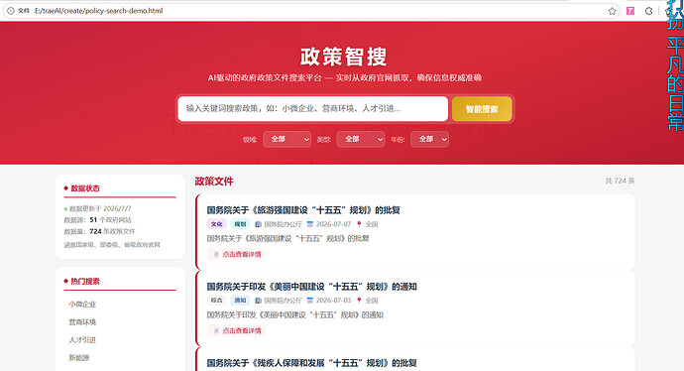The width and height of the screenshot is (684, 371).
Task: Click calendar icon beside 2026-07-07
Action: pyautogui.click(x=310, y=224)
